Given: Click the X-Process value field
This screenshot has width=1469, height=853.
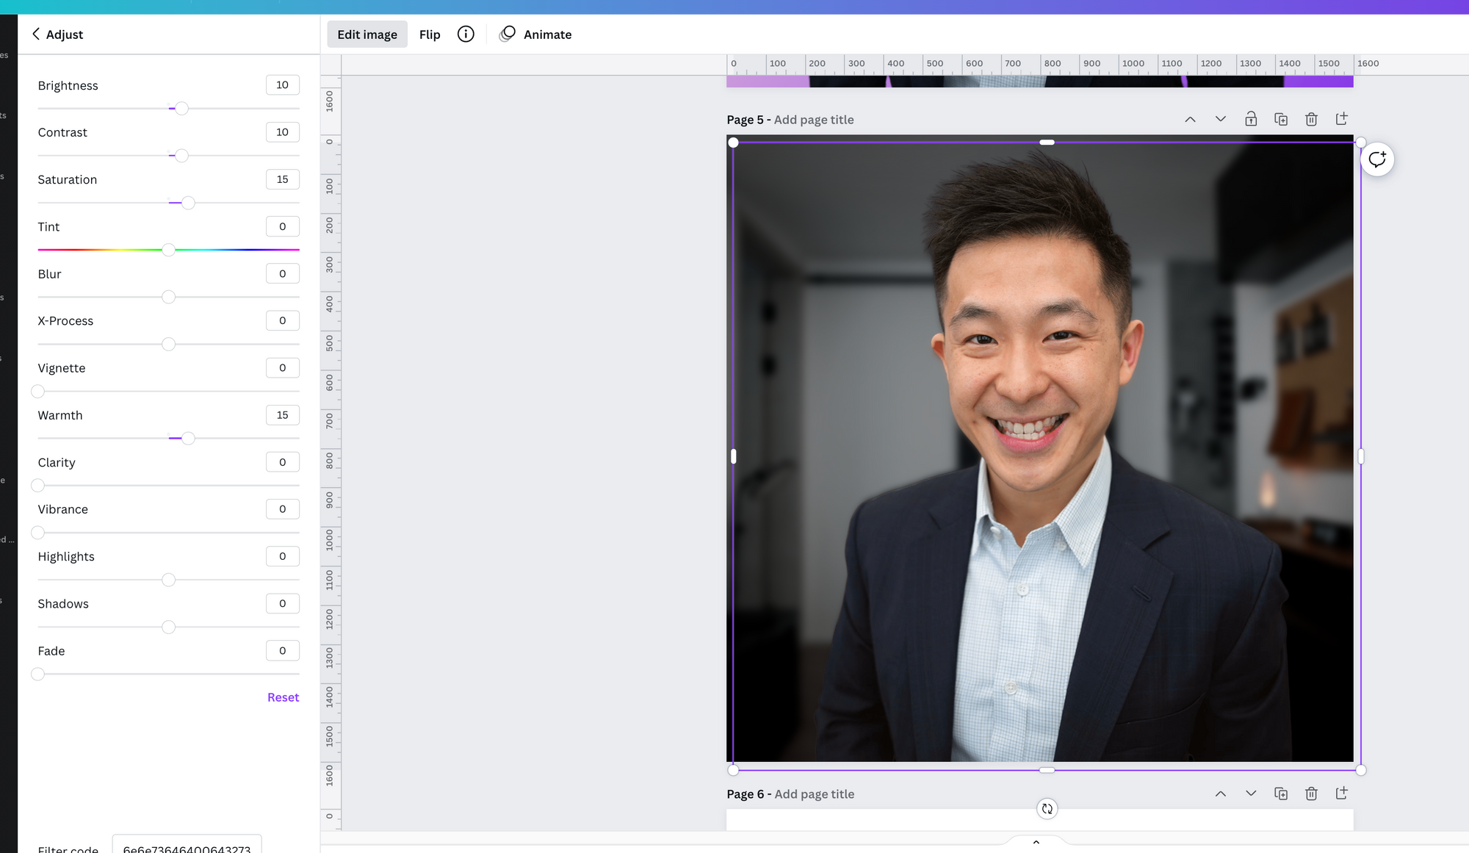Looking at the screenshot, I should (x=283, y=320).
